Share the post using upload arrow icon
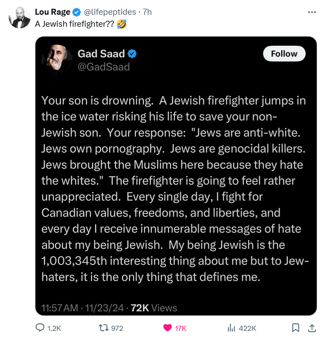 [x=312, y=327]
